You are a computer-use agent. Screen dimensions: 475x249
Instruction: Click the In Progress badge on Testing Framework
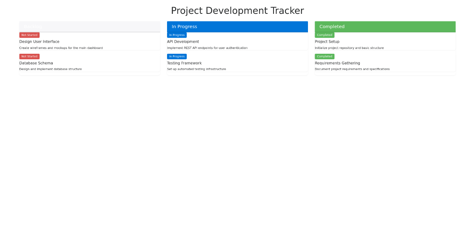pyautogui.click(x=177, y=56)
